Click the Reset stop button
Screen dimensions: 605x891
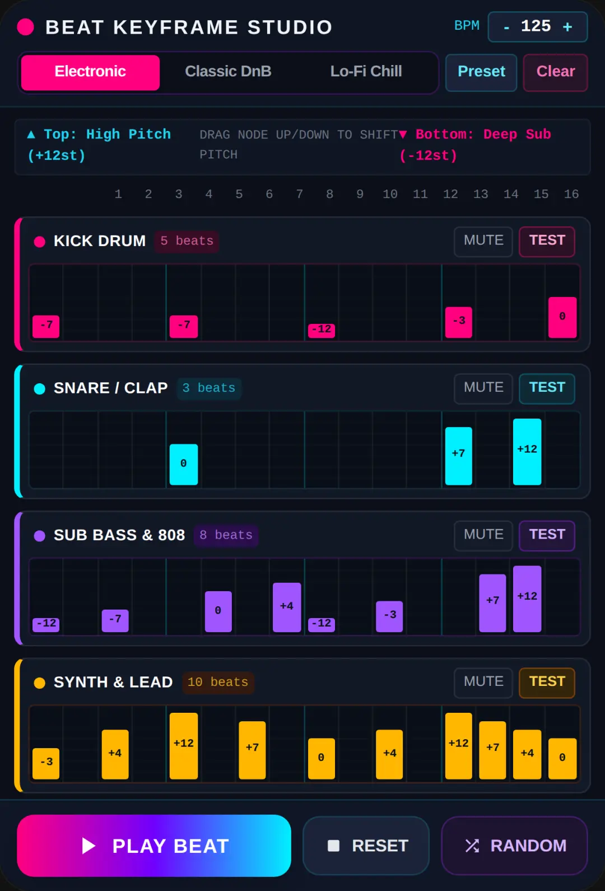click(366, 846)
